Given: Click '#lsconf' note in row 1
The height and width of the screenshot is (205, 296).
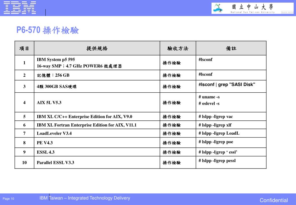Looking at the screenshot, I should (x=205, y=60).
